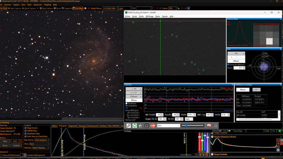Disable Corrections checkbox in Historique
The image size is (283, 159).
[x=127, y=106]
